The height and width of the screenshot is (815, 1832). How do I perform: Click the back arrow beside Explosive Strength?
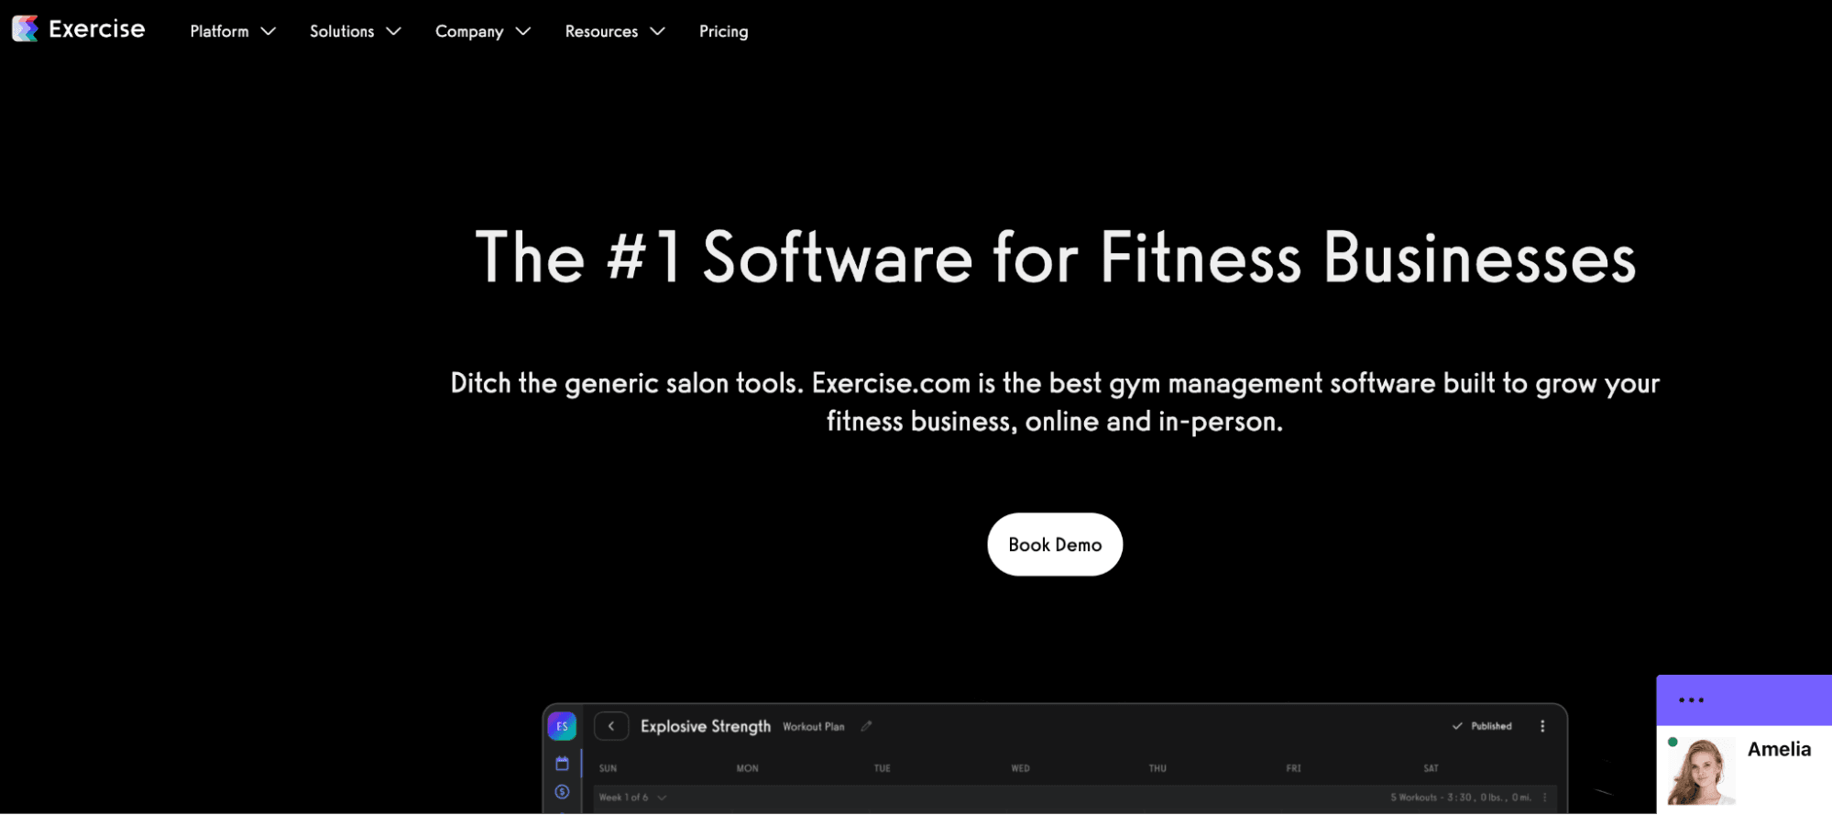pyautogui.click(x=611, y=726)
